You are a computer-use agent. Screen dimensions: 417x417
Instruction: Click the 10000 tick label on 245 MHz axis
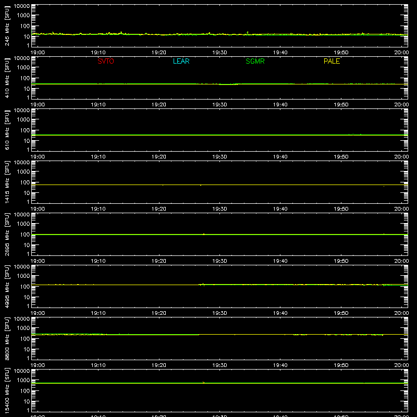pos(22,6)
